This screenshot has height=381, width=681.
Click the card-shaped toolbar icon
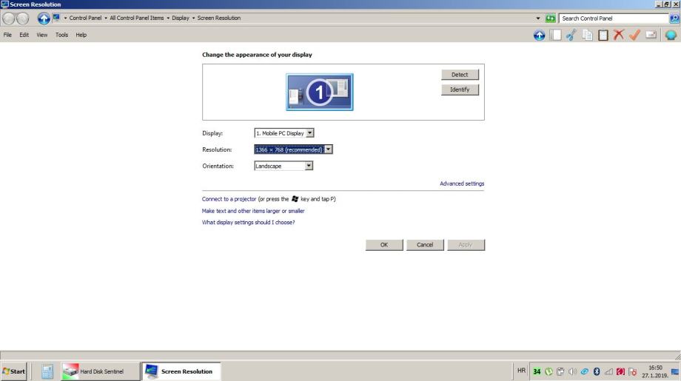tap(651, 36)
